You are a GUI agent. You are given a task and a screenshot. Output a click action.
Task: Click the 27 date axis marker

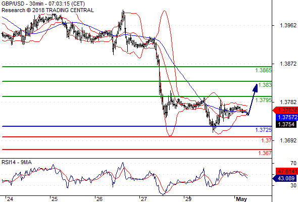point(144,199)
